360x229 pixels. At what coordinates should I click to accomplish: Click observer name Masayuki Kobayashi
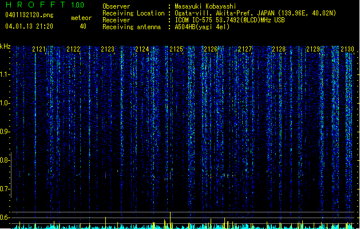click(205, 6)
